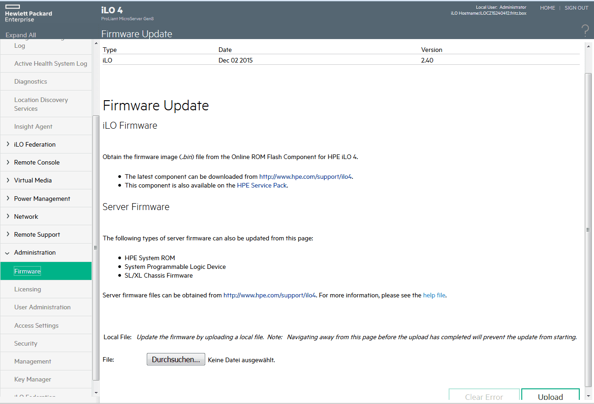Click the Durchsuchen file browse button

[176, 359]
